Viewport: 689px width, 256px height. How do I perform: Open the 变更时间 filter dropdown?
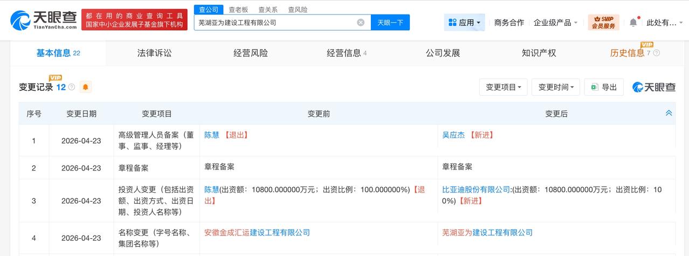[556, 87]
